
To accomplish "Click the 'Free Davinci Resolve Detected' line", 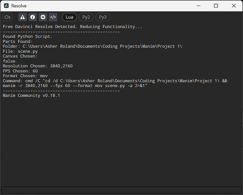I will (x=72, y=27).
